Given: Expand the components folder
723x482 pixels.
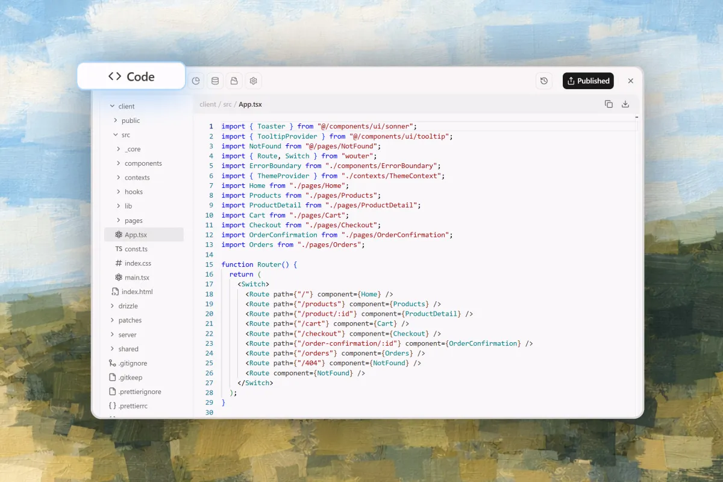Looking at the screenshot, I should click(143, 163).
